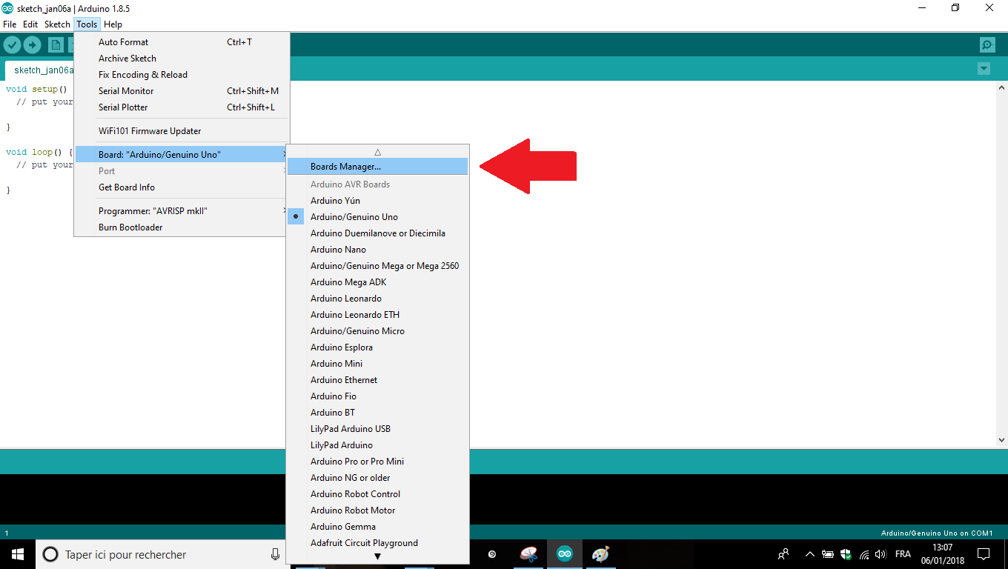The width and height of the screenshot is (1008, 569).
Task: Choose Arduino Robot Motor board
Action: click(377, 510)
